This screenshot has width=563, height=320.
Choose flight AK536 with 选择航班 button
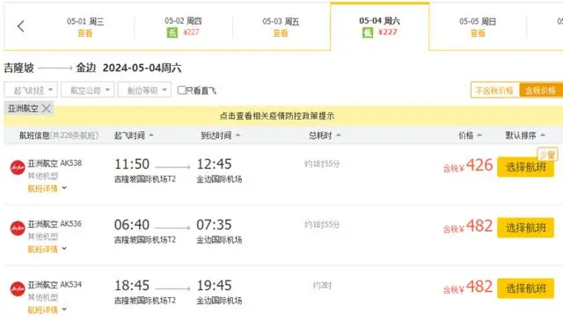526,228
